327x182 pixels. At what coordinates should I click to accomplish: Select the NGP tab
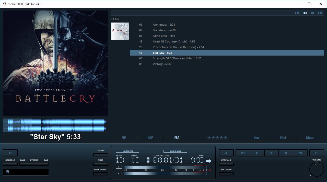point(150,138)
